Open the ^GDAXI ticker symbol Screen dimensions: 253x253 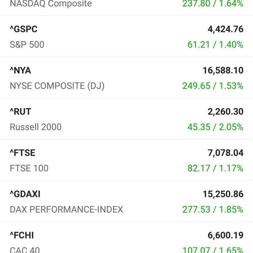[25, 194]
